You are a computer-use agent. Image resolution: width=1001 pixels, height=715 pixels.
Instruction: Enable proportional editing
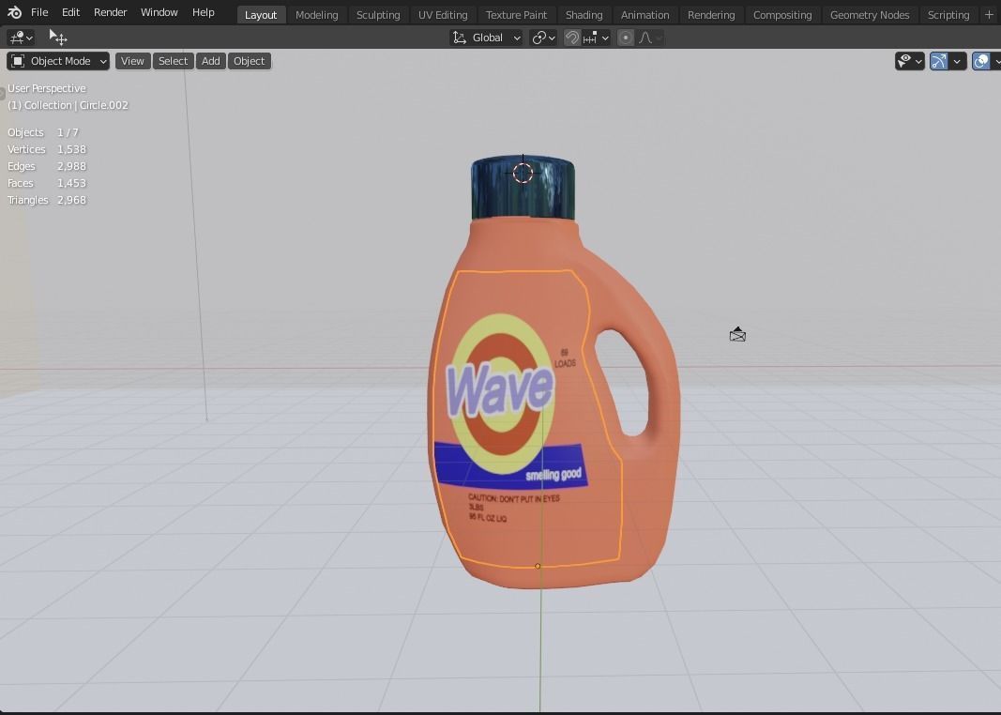pyautogui.click(x=626, y=38)
